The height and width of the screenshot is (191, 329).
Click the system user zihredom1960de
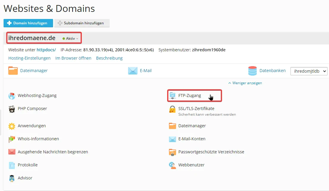(209, 50)
